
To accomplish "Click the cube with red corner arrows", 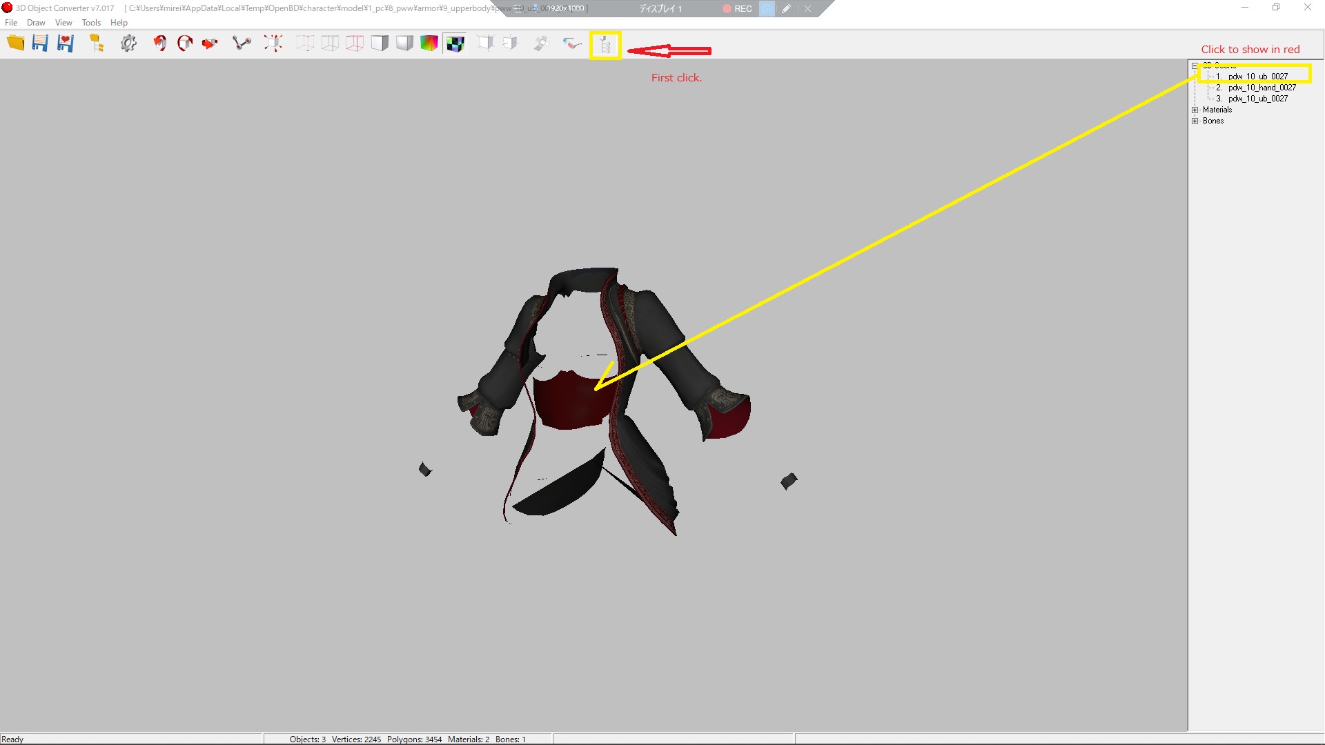I will tap(273, 43).
